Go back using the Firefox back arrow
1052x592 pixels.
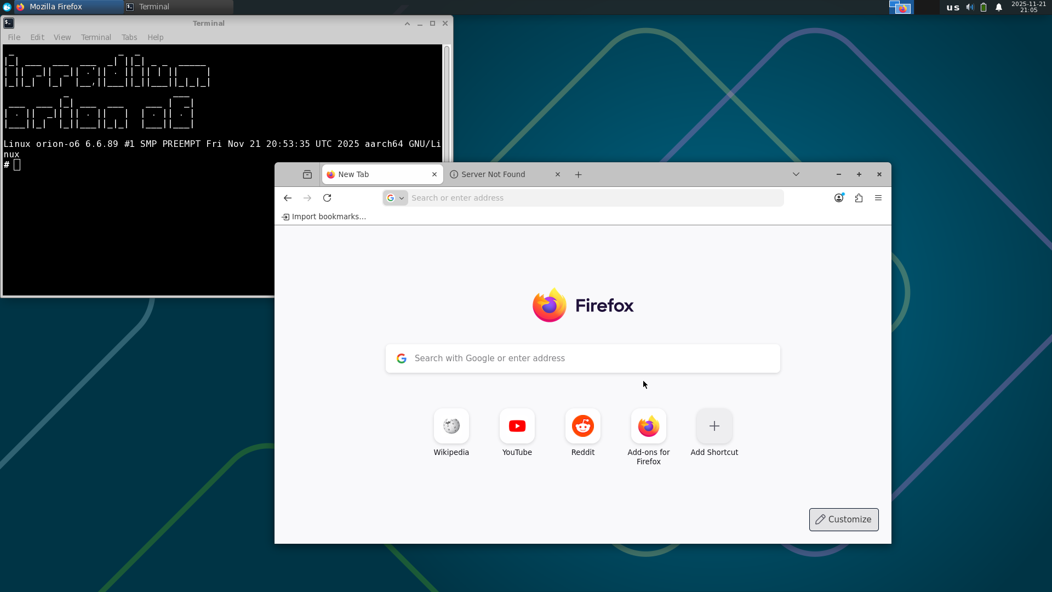[x=288, y=198]
